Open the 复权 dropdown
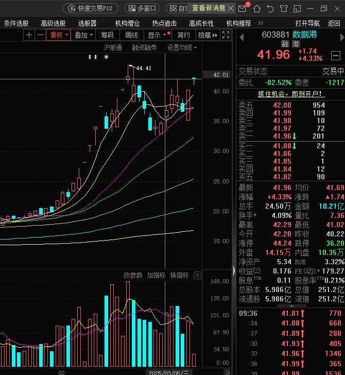345x375 pixels. pos(58,35)
